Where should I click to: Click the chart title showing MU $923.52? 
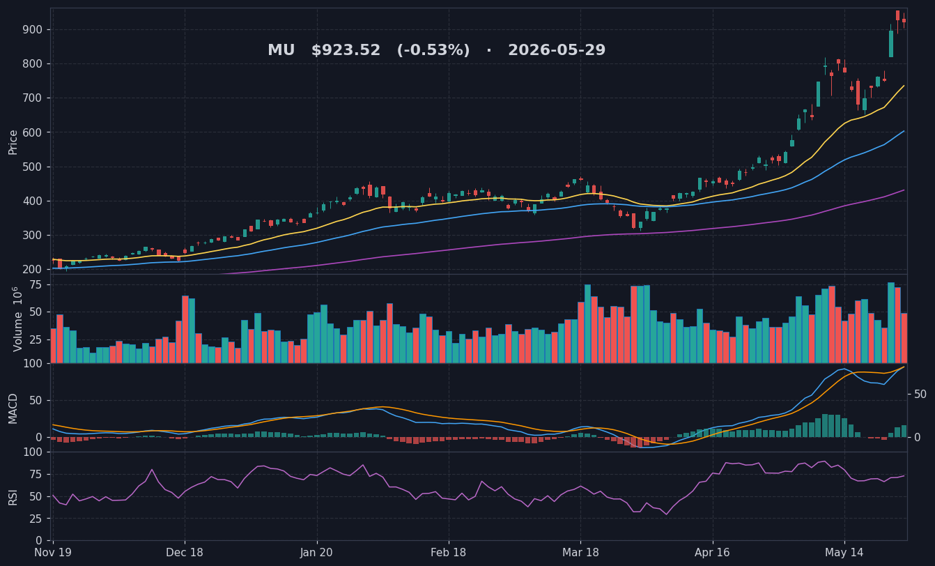[437, 51]
